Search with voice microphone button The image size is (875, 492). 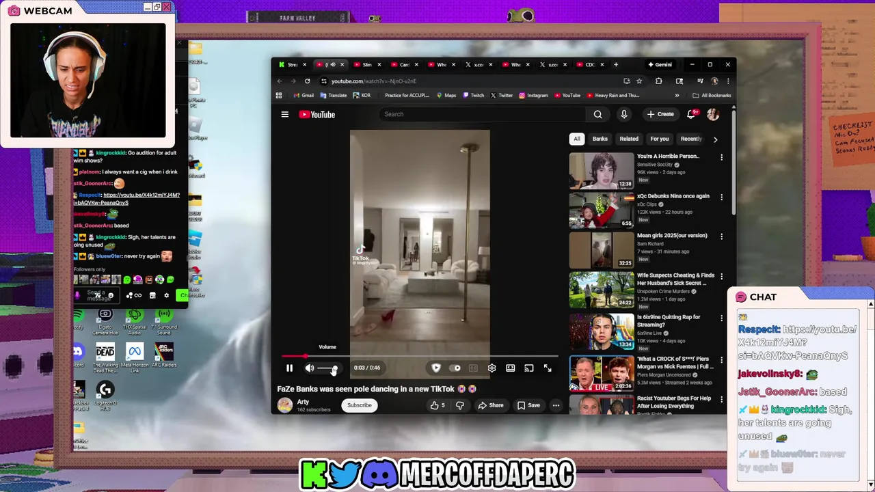tap(623, 114)
